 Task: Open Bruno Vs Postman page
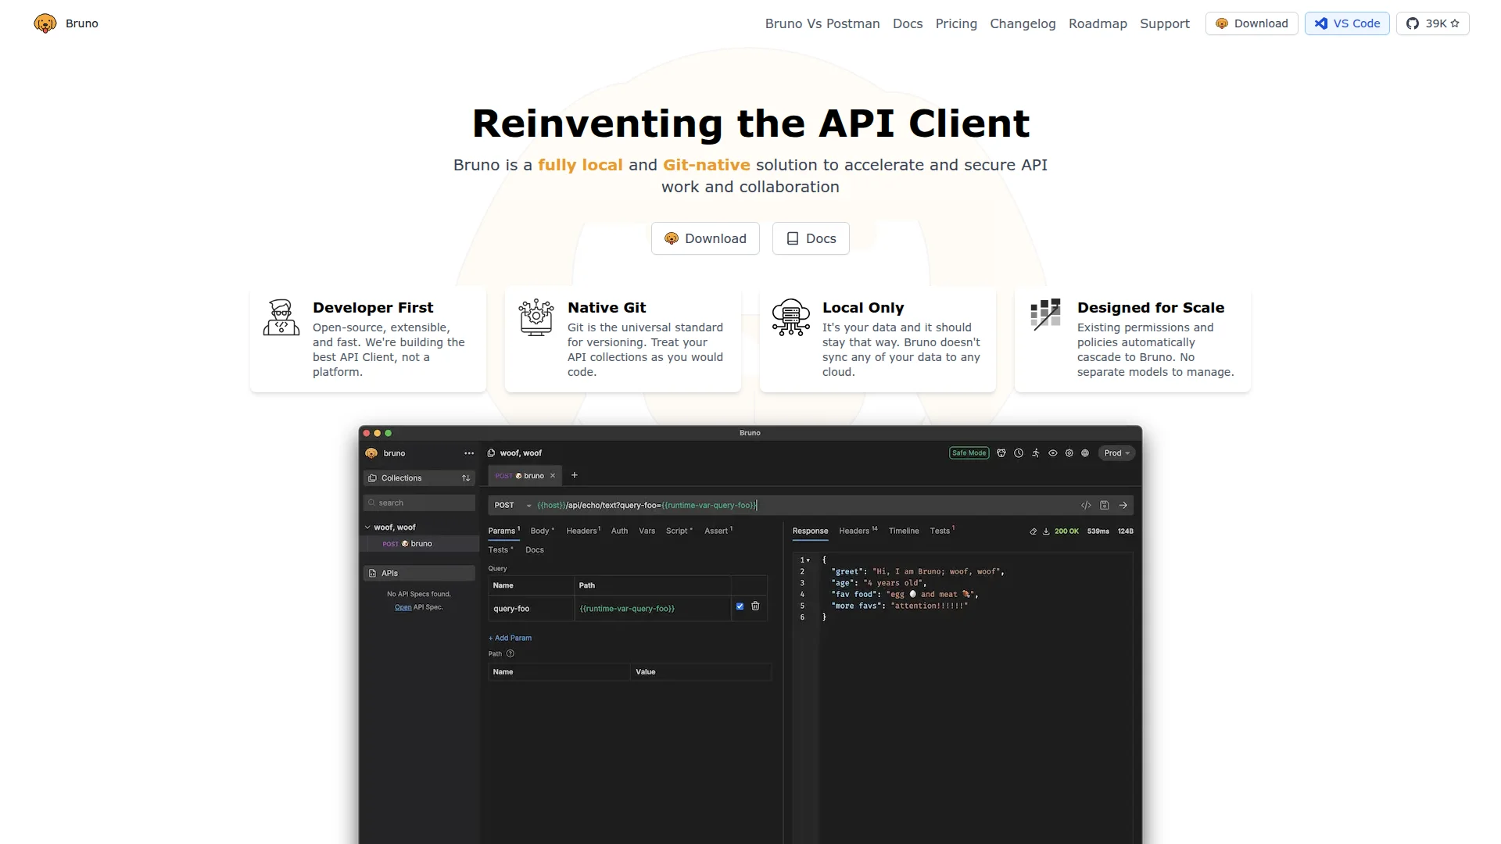pyautogui.click(x=822, y=23)
